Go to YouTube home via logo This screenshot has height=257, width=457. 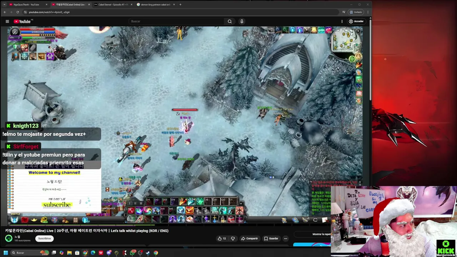[22, 21]
